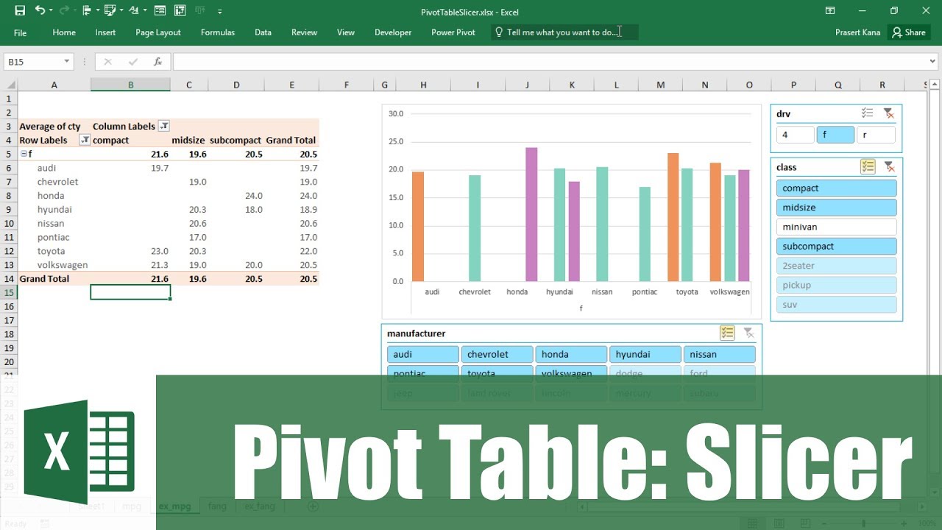
Task: Undo the last action in Quick Access Toolbar
Action: (40, 11)
